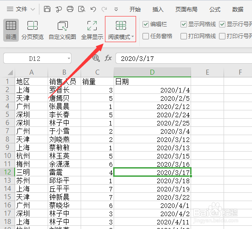The height and width of the screenshot is (229, 252).
Task: Click cell containing 刘晓燕
Action: pos(64,139)
